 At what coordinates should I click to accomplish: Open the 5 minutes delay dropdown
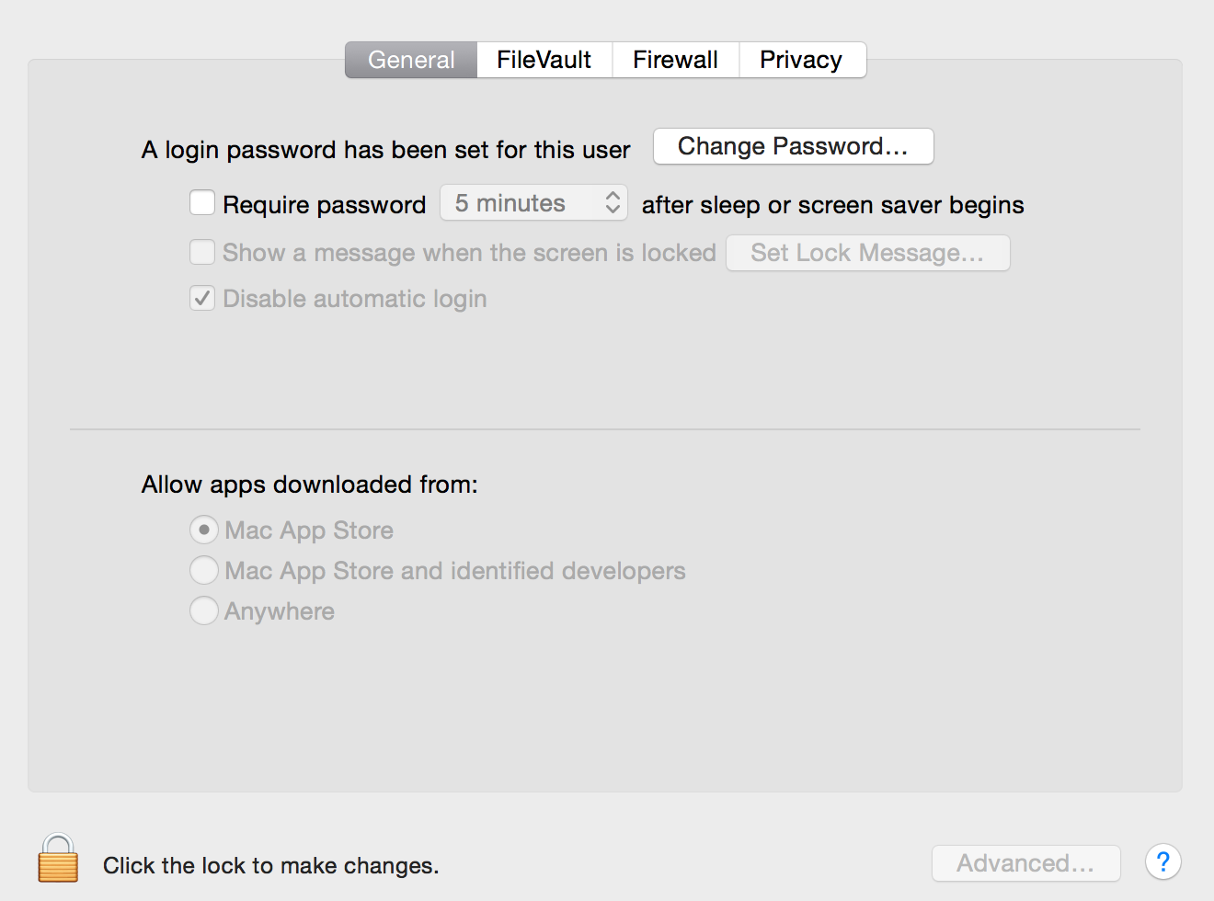coord(533,203)
